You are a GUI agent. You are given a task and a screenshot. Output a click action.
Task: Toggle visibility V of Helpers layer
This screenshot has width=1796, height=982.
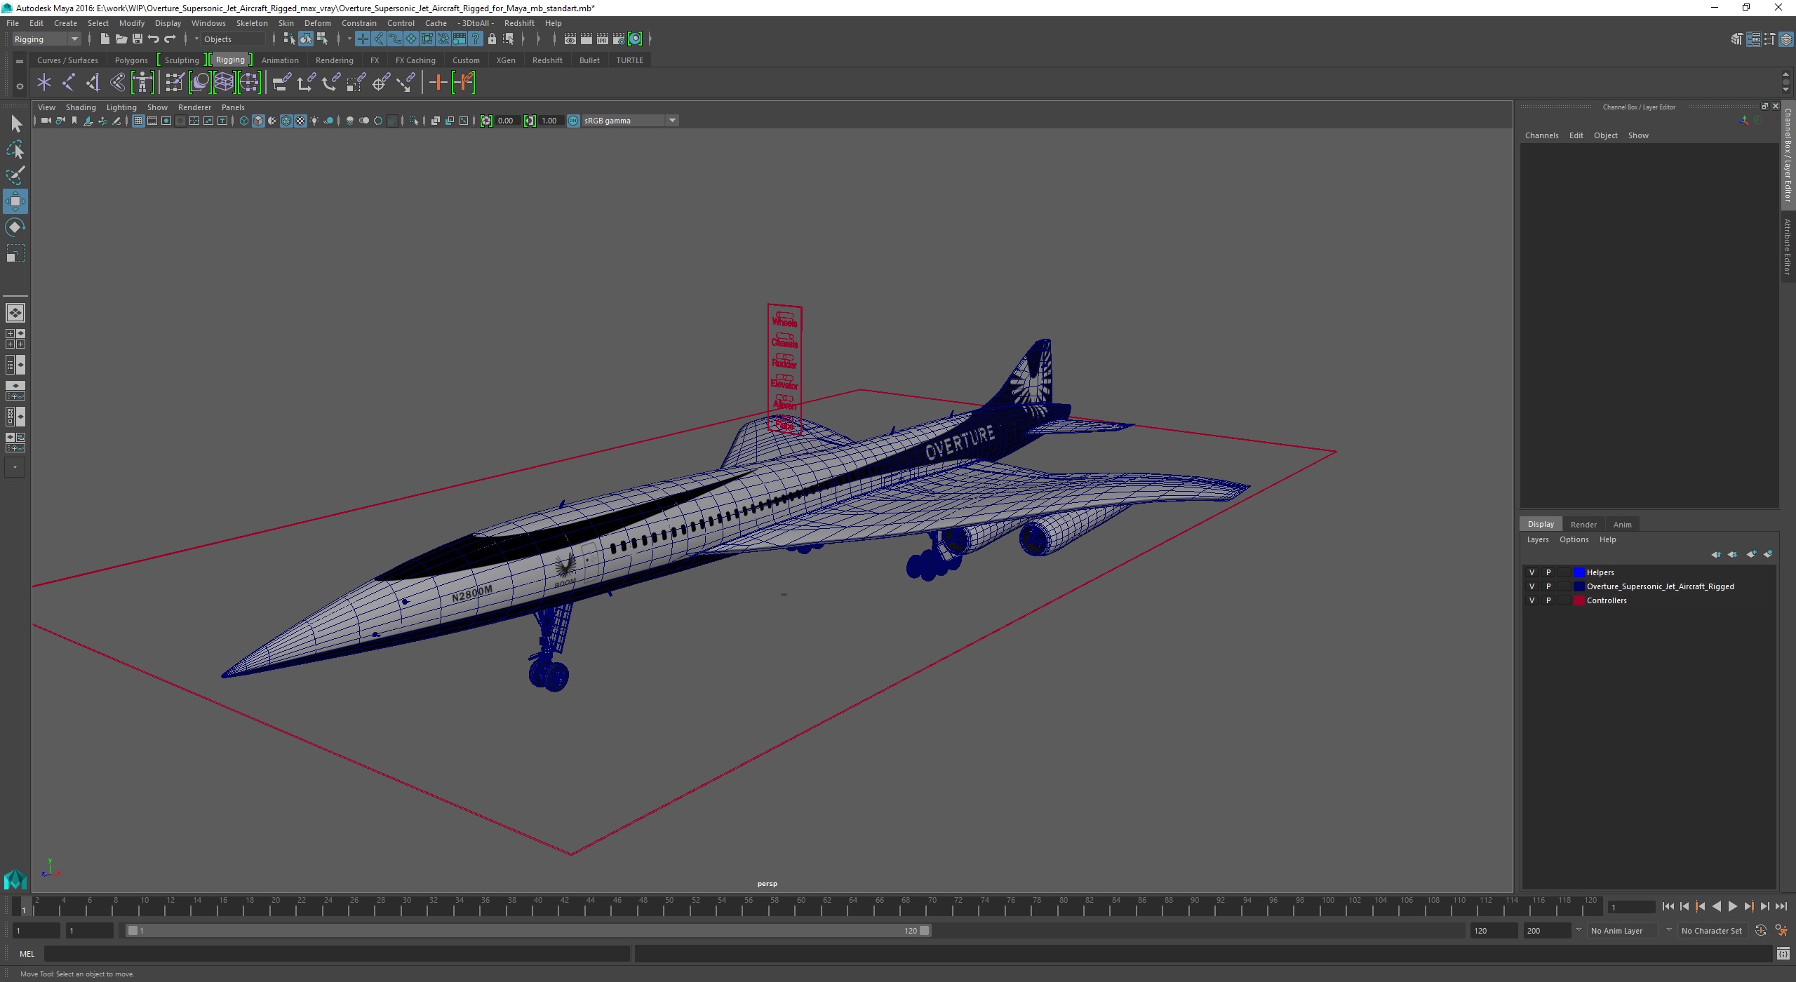click(1532, 572)
